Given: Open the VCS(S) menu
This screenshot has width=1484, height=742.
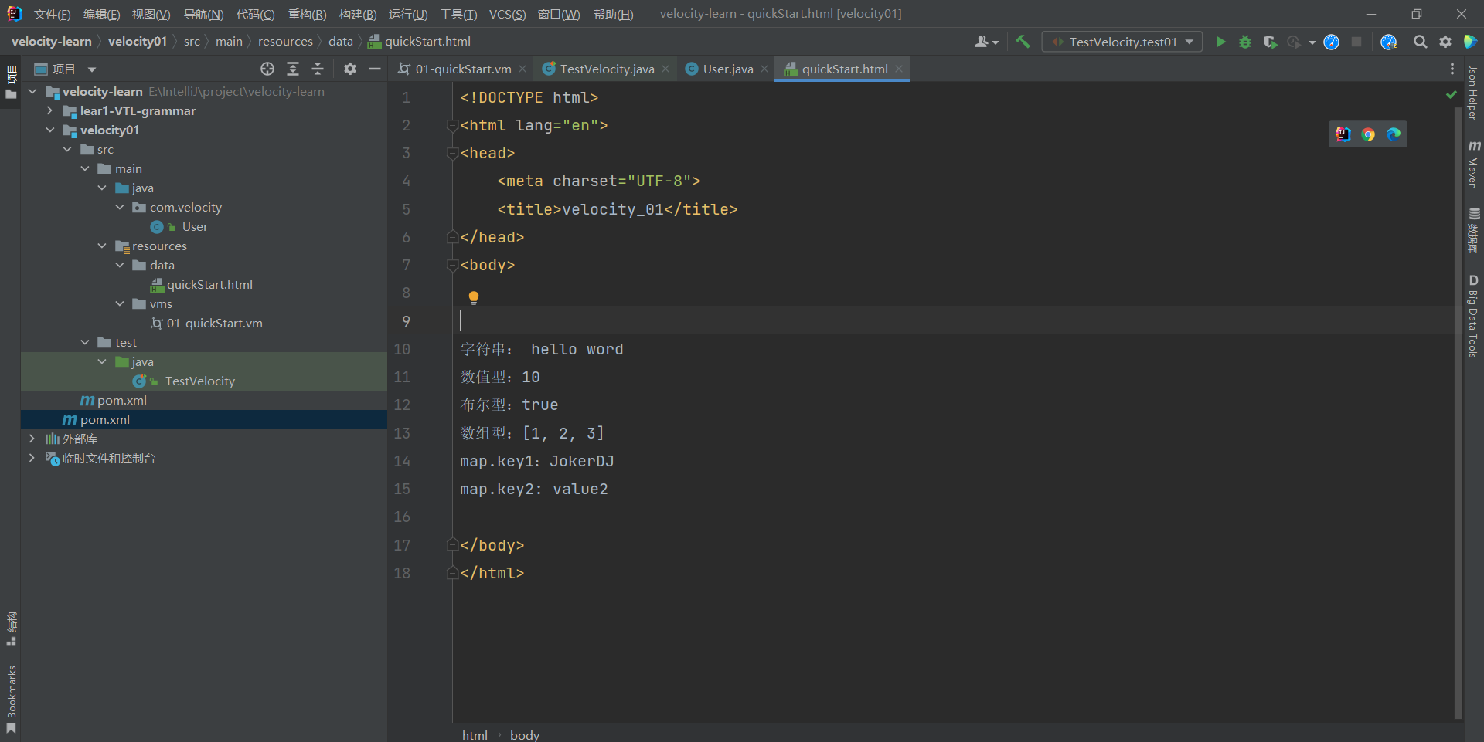Looking at the screenshot, I should 507,14.
